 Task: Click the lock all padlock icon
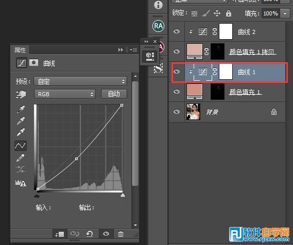pos(229,13)
